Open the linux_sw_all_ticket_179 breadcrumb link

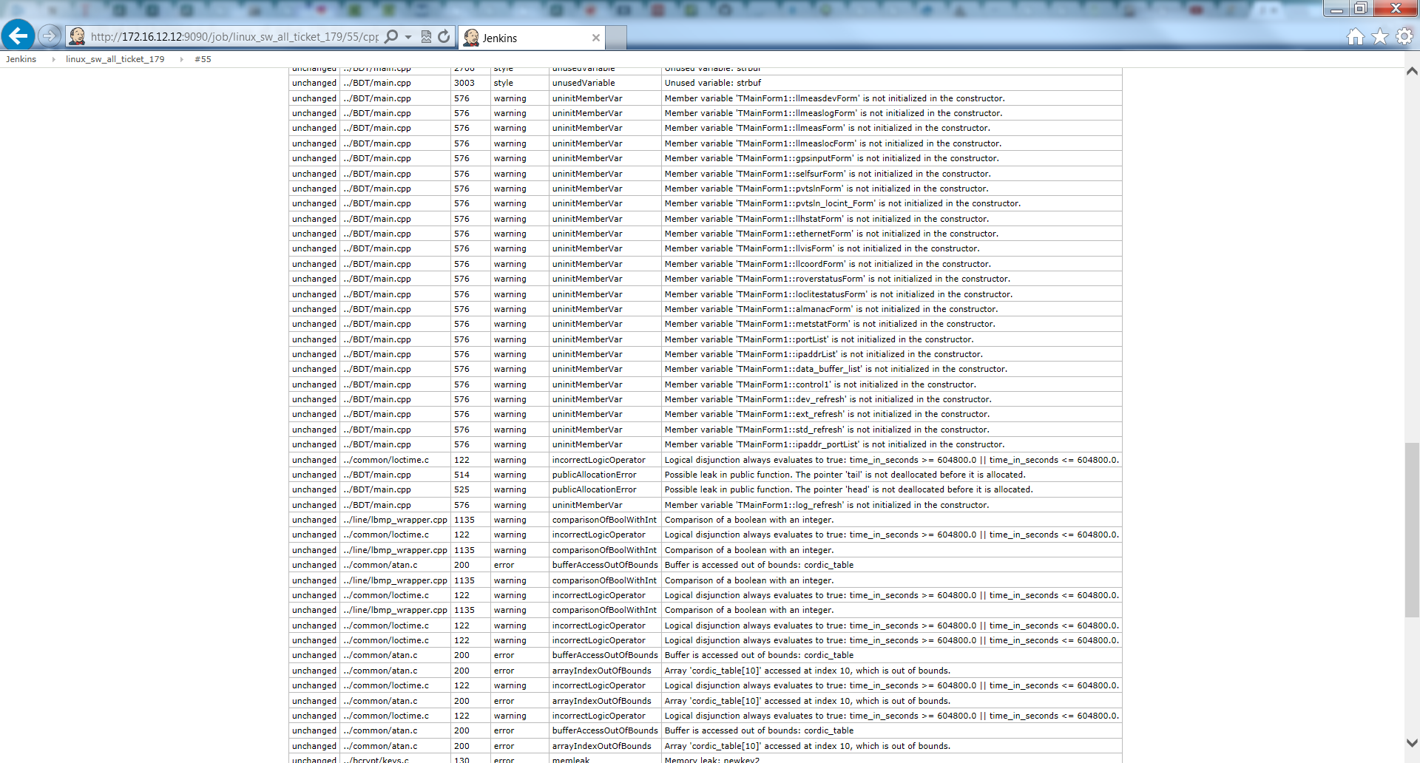115,59
